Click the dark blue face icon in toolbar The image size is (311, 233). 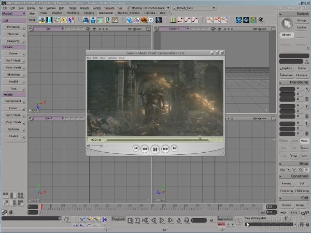point(159,20)
